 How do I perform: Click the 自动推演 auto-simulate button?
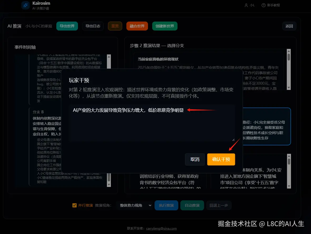(192, 206)
